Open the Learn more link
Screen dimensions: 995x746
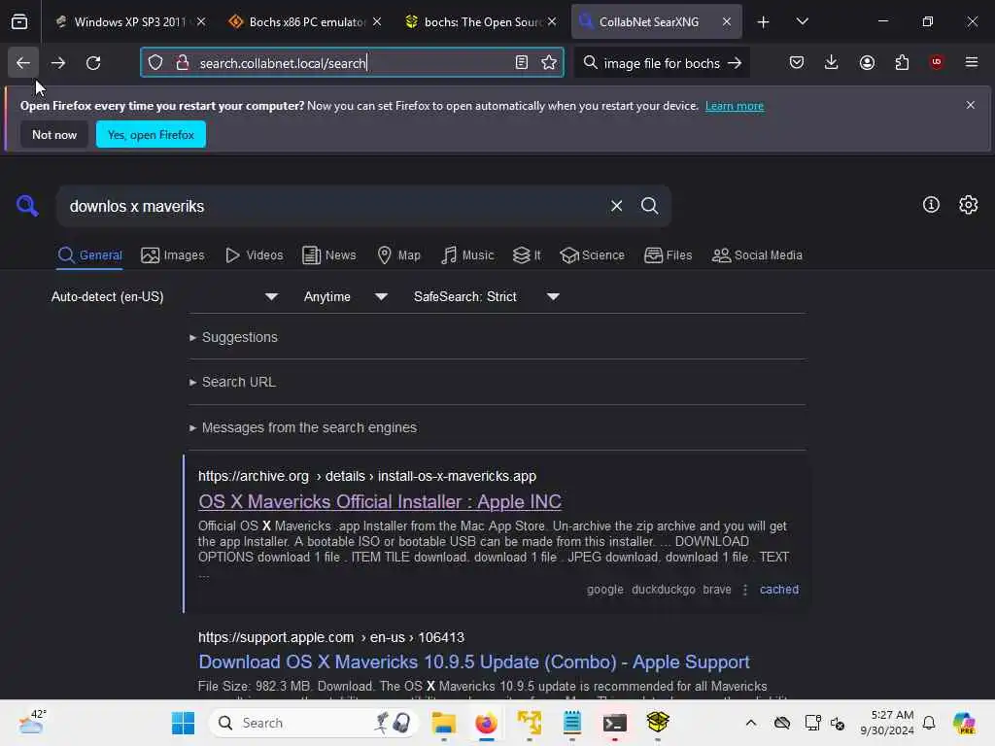point(735,106)
